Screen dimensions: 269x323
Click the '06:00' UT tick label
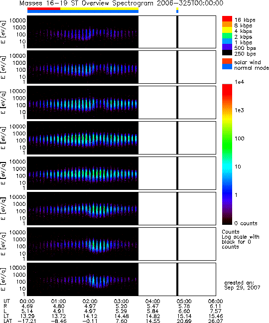click(x=216, y=302)
